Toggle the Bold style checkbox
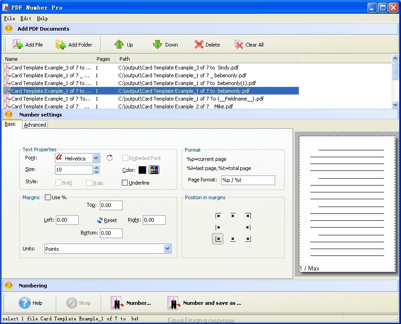This screenshot has width=401, height=324. [x=58, y=183]
